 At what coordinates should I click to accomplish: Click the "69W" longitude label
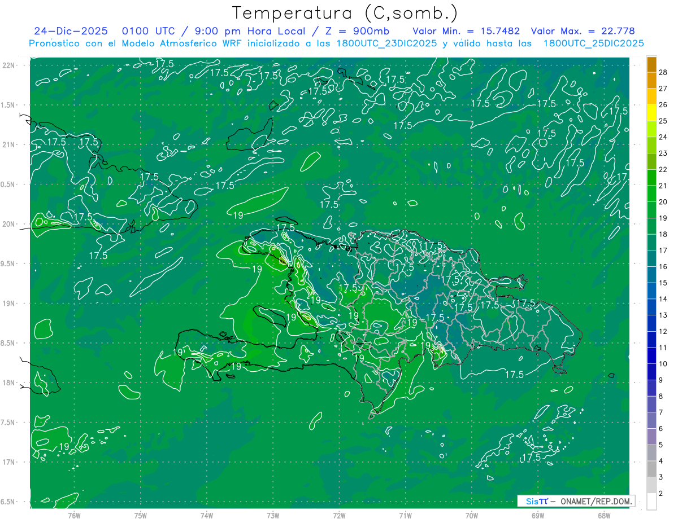click(538, 515)
